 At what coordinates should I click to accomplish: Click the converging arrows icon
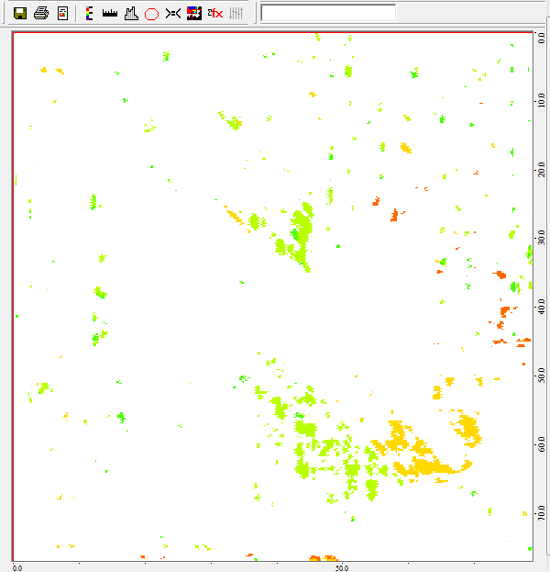(172, 13)
